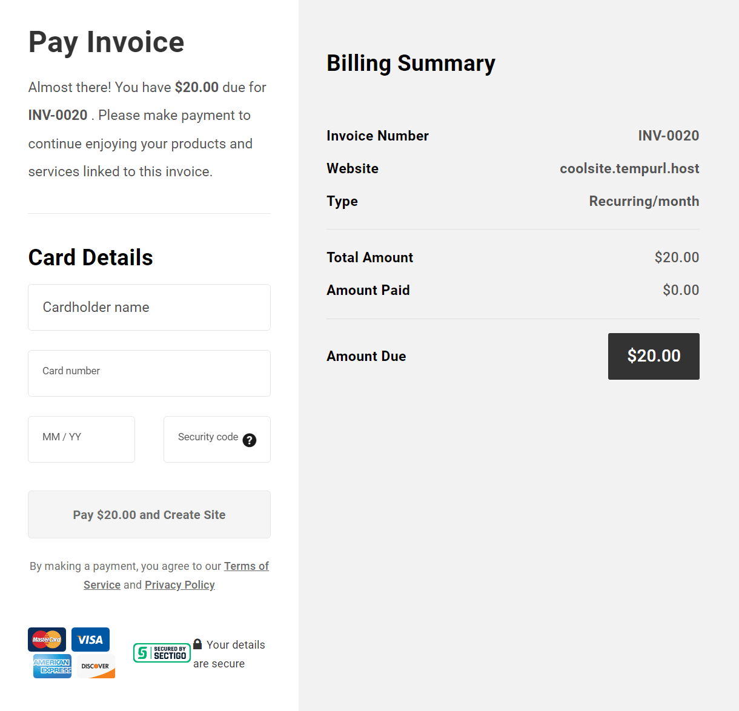Click the Website label
Image resolution: width=739 pixels, height=711 pixels.
point(353,168)
